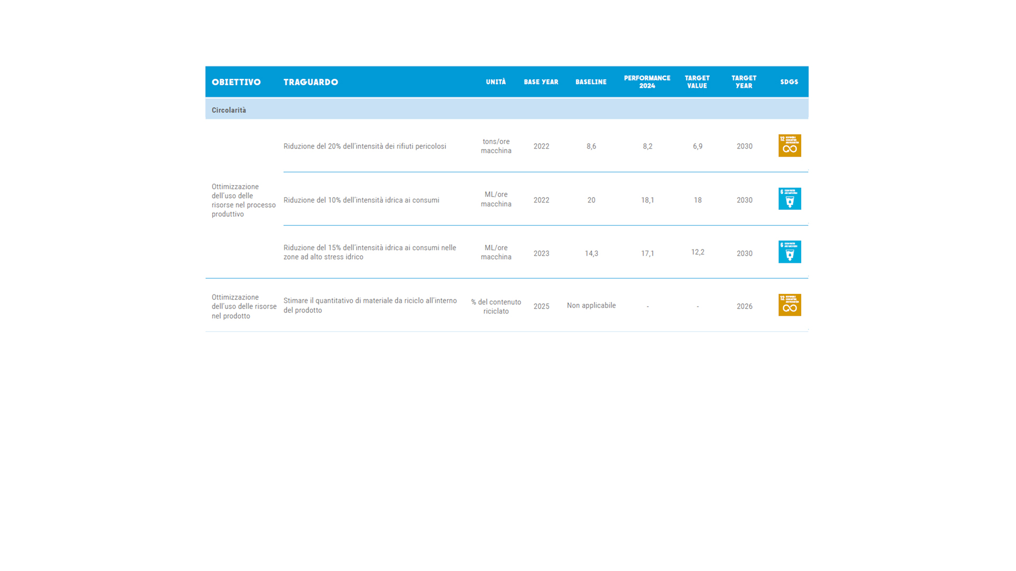Click 'Riduzione del 10% dell'intensità idrica ai consumi'
The image size is (1016, 571).
(x=361, y=200)
